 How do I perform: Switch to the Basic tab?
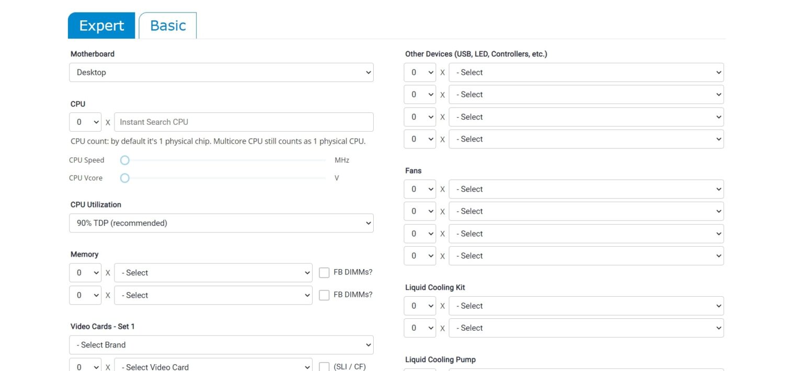pos(167,25)
